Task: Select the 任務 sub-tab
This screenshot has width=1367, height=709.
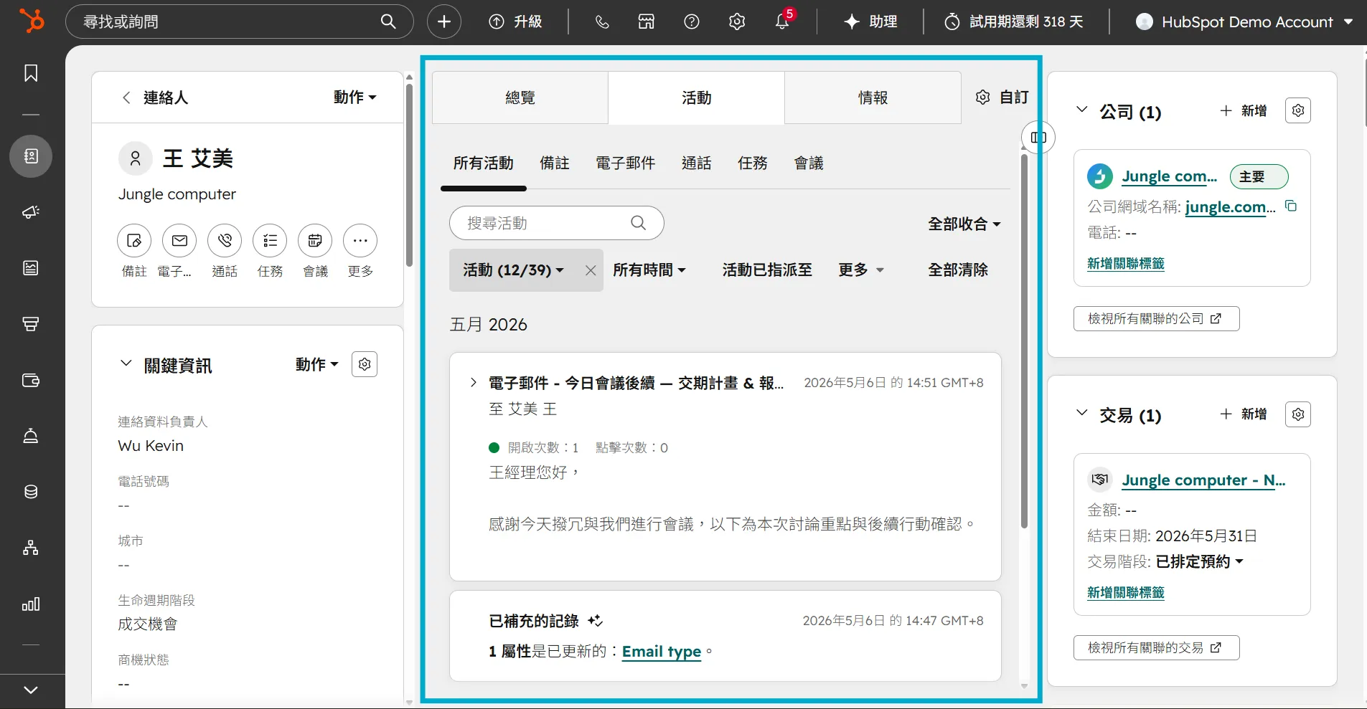Action: (x=753, y=163)
